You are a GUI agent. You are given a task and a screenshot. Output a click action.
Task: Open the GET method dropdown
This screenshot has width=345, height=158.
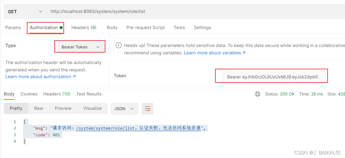click(25, 12)
